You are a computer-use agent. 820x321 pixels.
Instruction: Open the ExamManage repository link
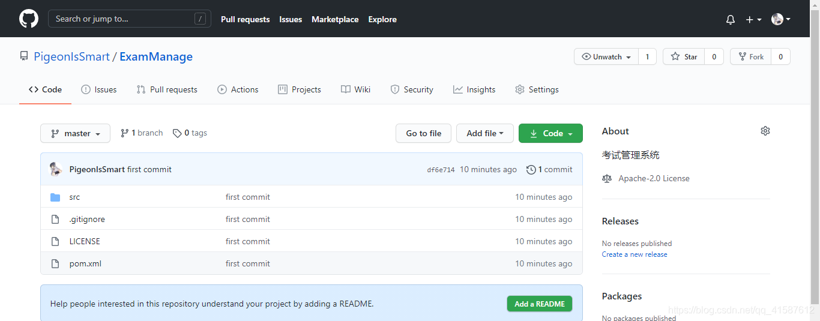pyautogui.click(x=156, y=56)
